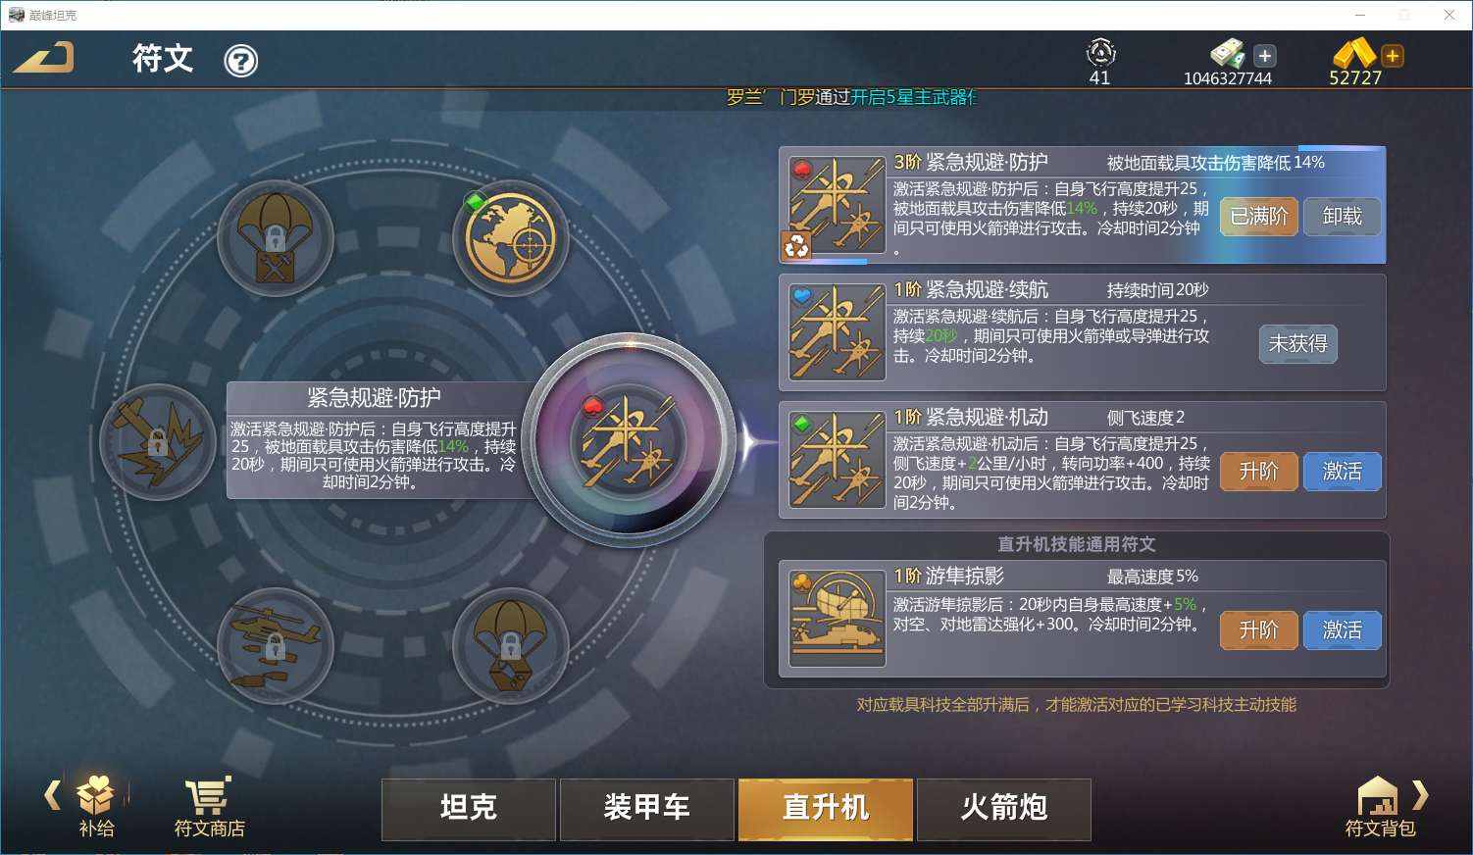Click 卸载 button for 紧急规避·防护
This screenshot has height=855, width=1473.
point(1342,217)
